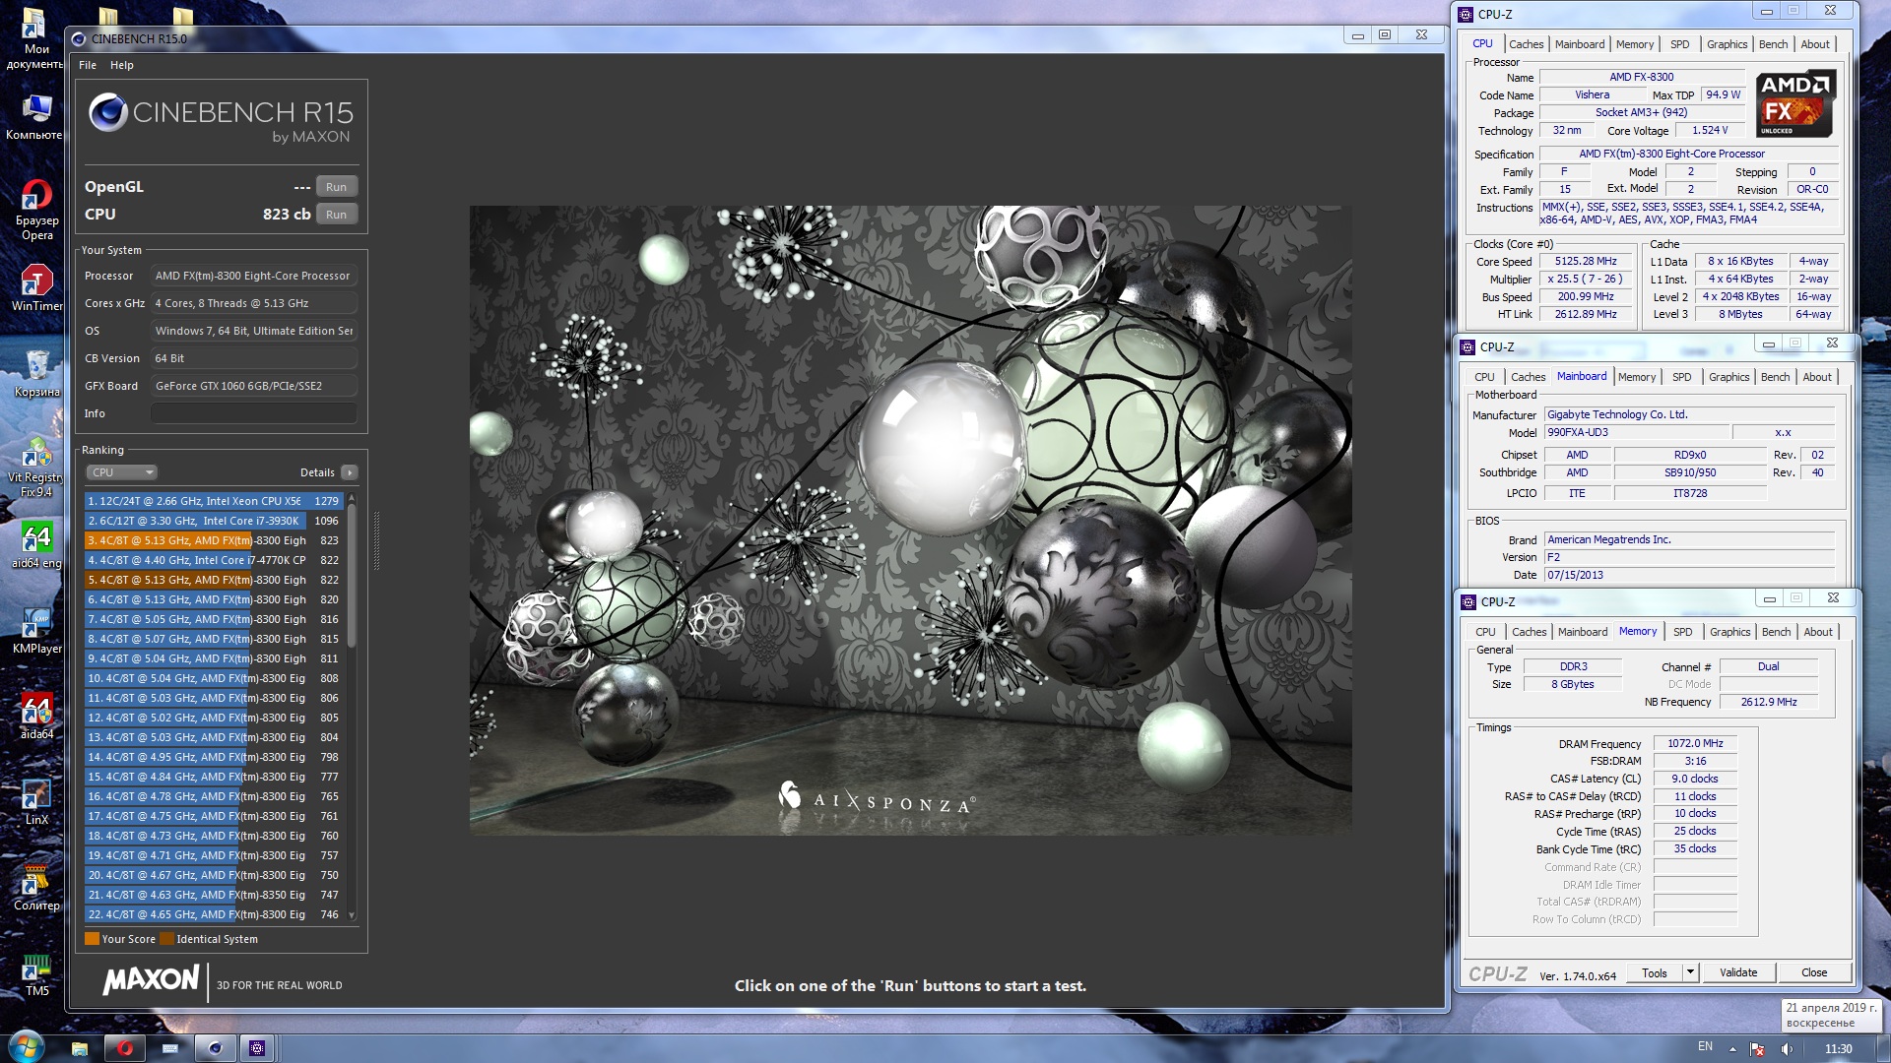The image size is (1891, 1063).
Task: Click the Windows Start orb
Action: click(27, 1047)
